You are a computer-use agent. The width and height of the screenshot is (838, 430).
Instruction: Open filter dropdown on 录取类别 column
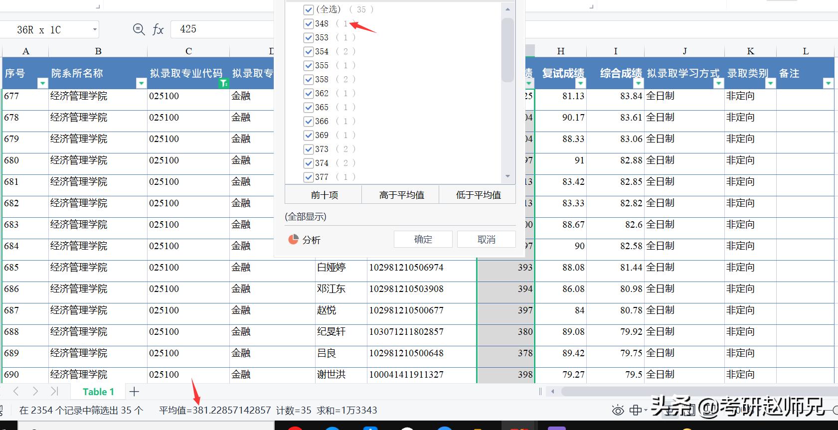coord(770,83)
